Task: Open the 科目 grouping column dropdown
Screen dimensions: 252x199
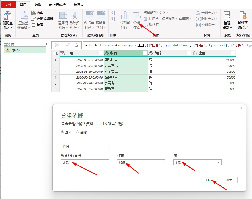Action: pyautogui.click(x=85, y=146)
